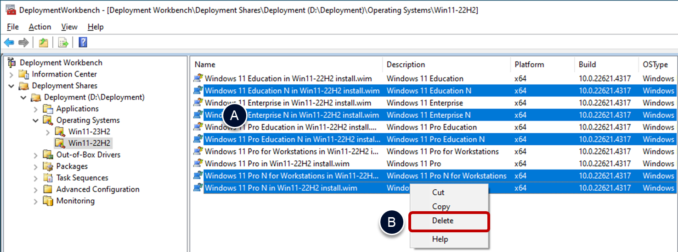Expand the Monitoring tree node
Viewport: 678px width, 252px height.
tap(36, 201)
